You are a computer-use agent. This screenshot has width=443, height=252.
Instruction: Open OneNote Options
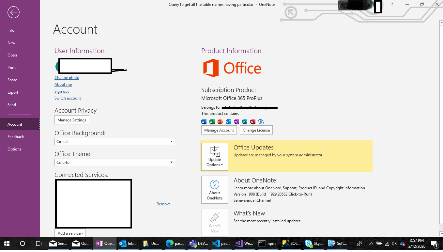coord(20,149)
